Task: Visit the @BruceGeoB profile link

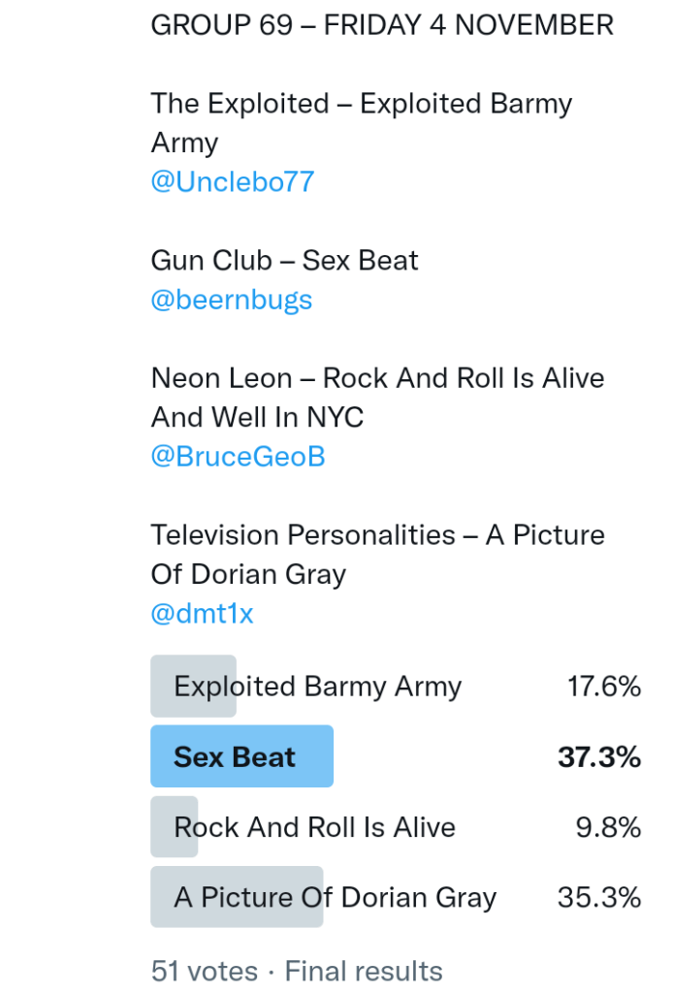Action: 238,457
